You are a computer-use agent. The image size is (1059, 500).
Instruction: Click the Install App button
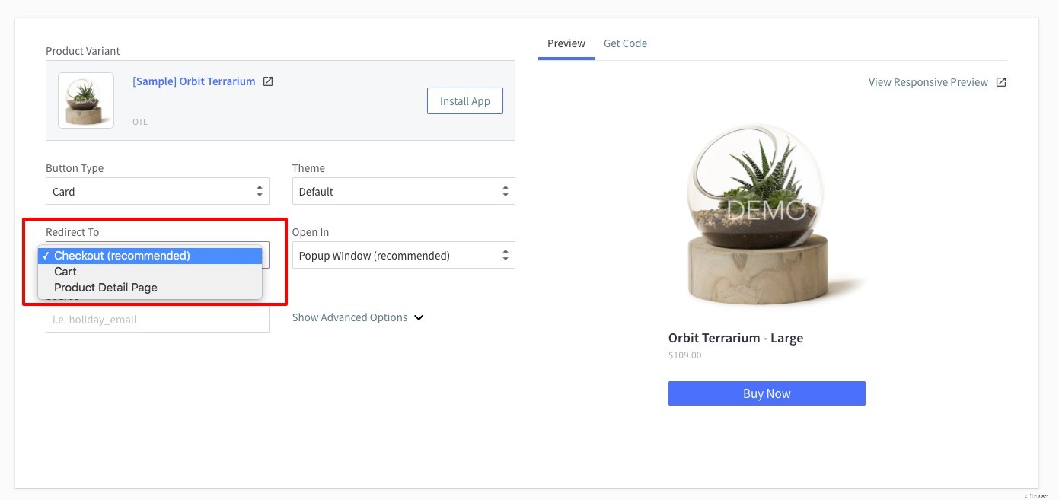(464, 100)
